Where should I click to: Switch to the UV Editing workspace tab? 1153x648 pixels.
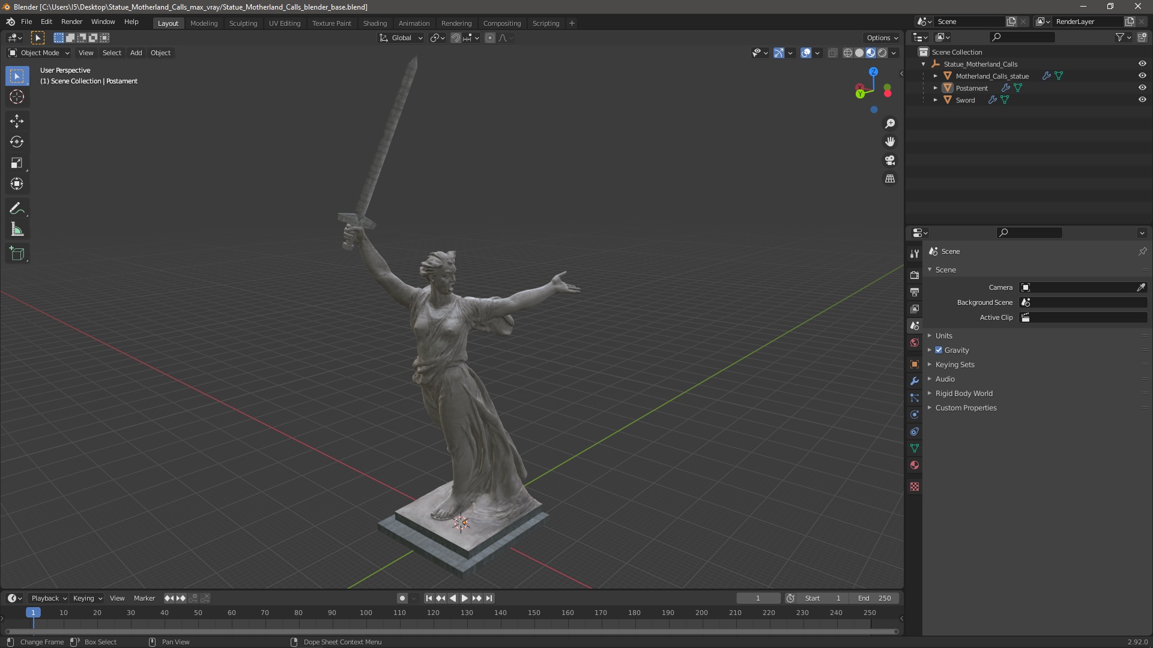285,23
